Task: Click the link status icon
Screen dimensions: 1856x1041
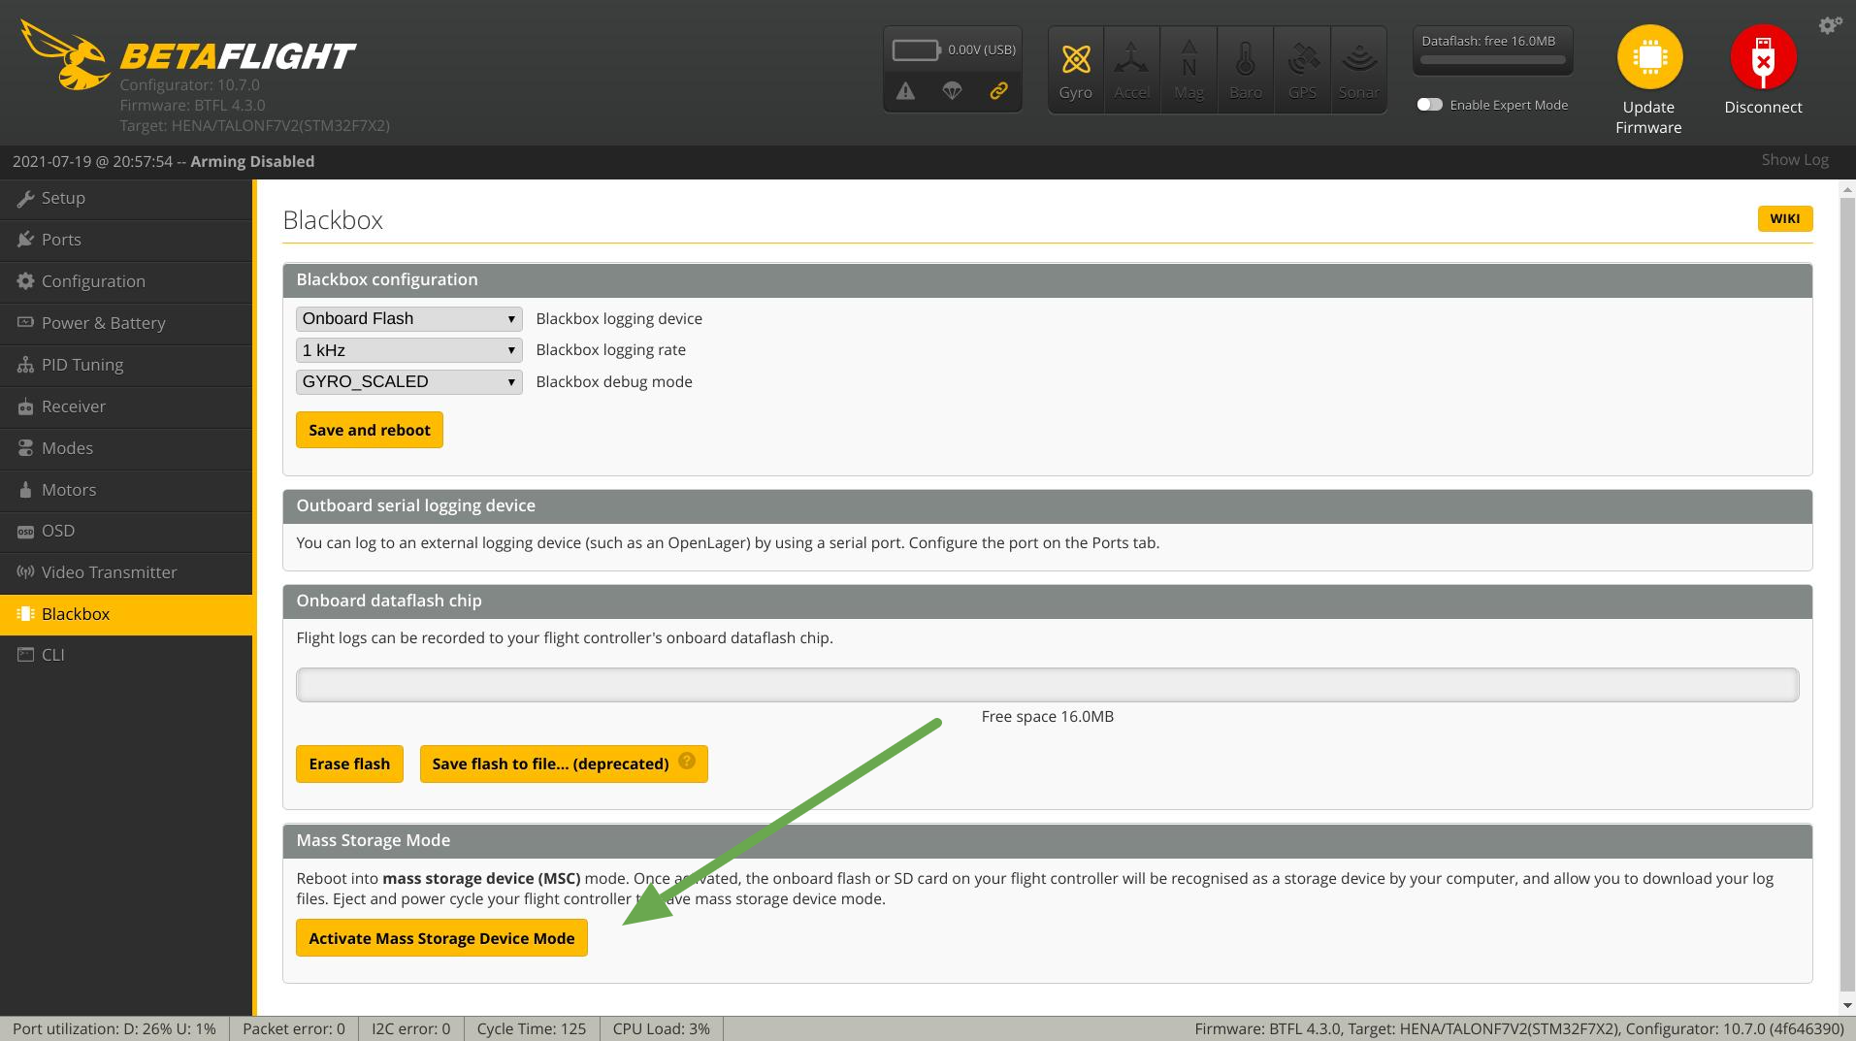Action: point(998,91)
